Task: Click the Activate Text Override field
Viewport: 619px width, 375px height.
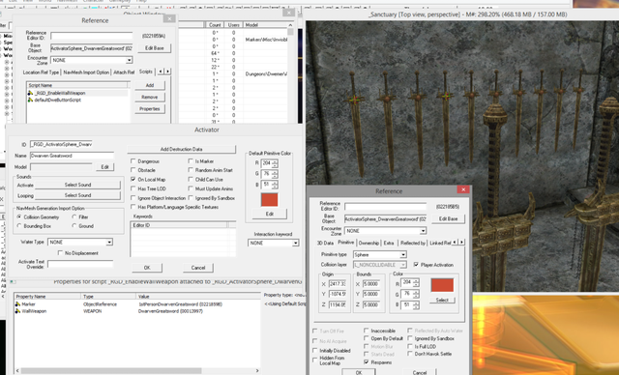Action: [x=80, y=264]
